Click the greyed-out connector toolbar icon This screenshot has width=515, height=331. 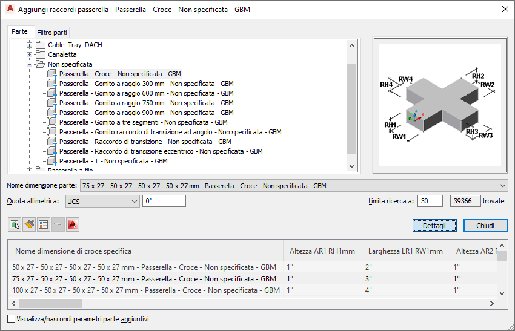(58, 224)
